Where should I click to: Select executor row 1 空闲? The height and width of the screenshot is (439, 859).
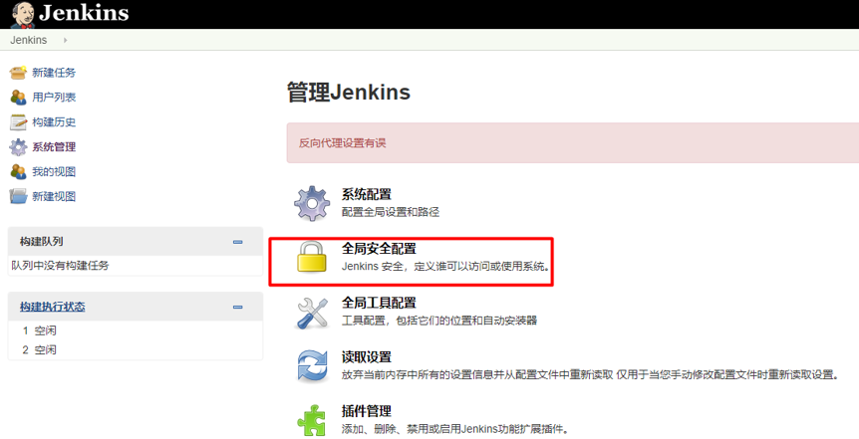(136, 330)
